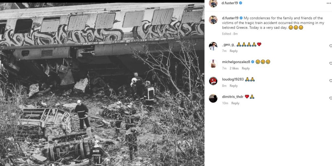The image size is (332, 166).
Task: Open the more options ellipsis menu
Action: [x=329, y=3]
